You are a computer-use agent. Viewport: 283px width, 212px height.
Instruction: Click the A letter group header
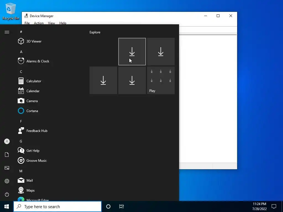click(x=21, y=52)
